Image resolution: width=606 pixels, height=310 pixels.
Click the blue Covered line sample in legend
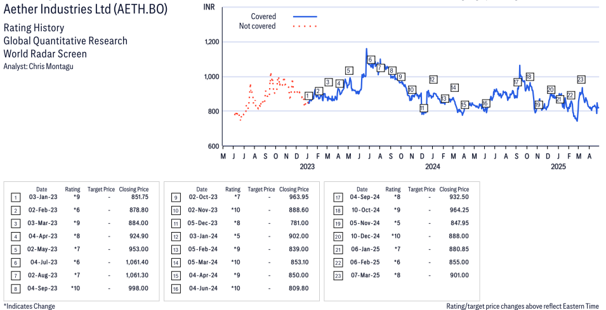point(305,16)
